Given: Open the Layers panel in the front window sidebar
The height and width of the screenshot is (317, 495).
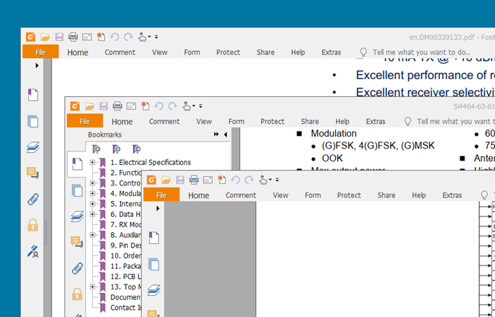Looking at the screenshot, I should point(153,289).
